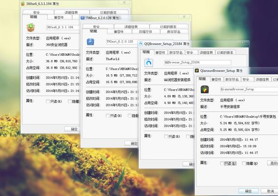
Task: Click title bar icon of 360se6 window
Action: [x=23, y=4]
